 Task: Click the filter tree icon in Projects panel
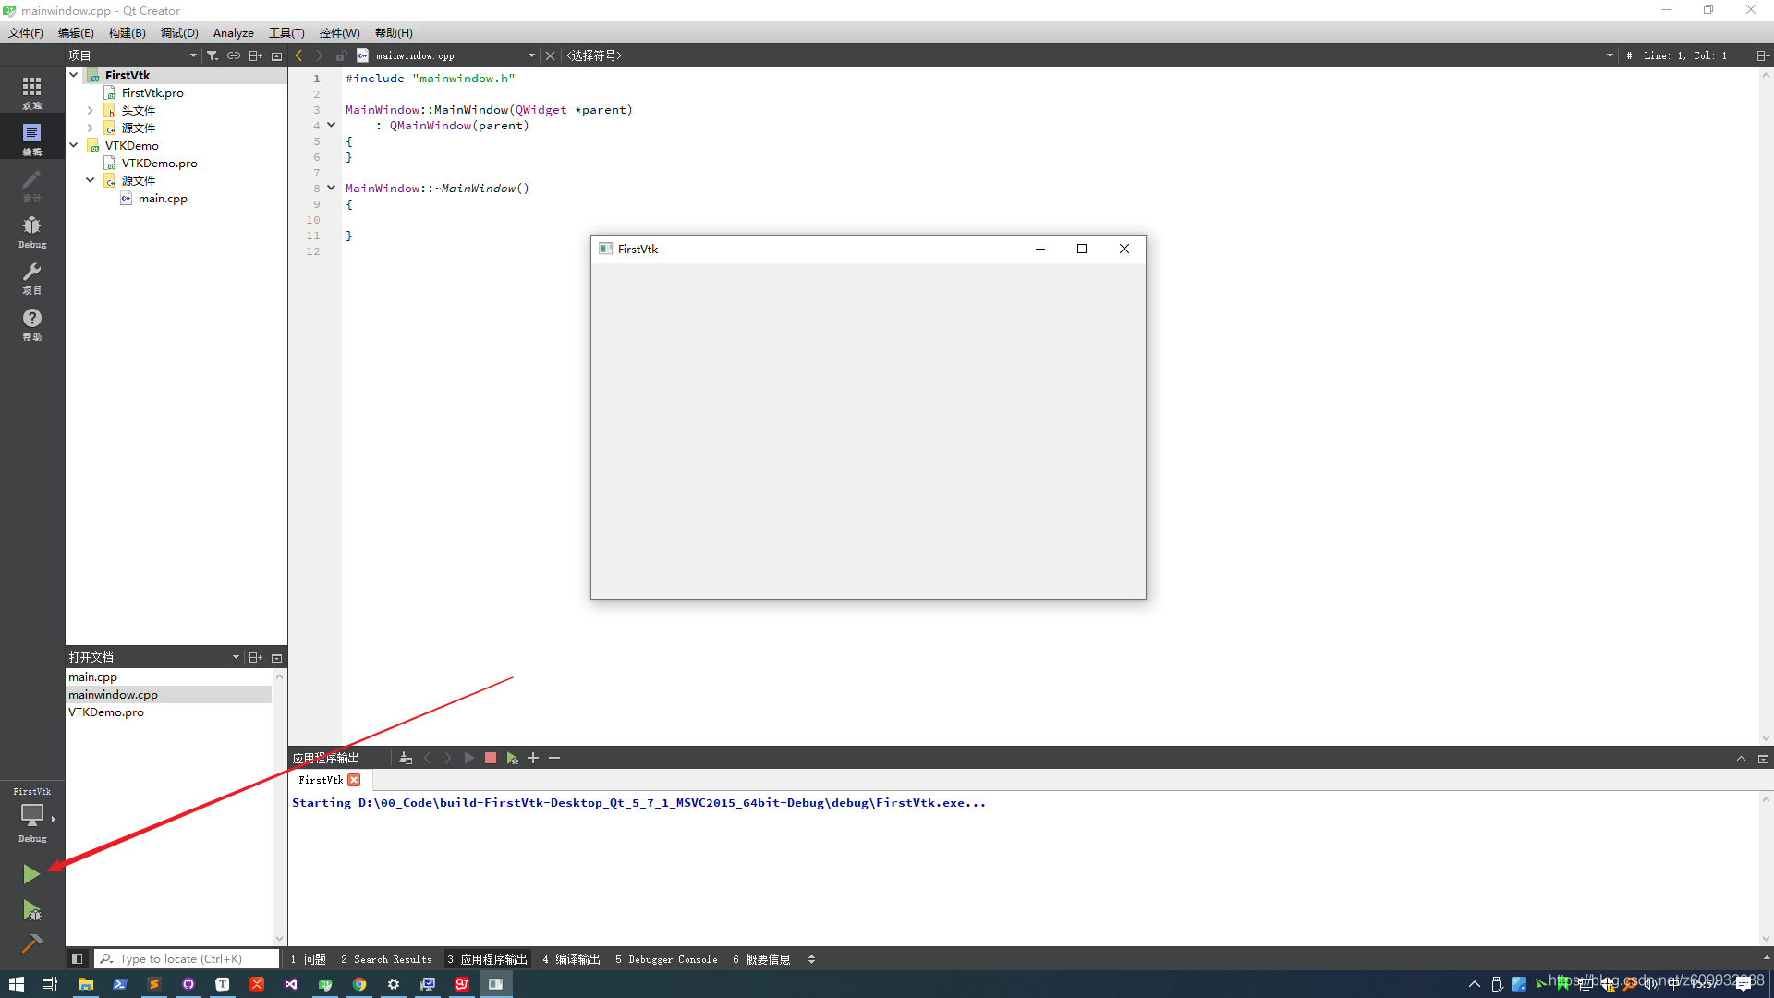click(x=213, y=55)
